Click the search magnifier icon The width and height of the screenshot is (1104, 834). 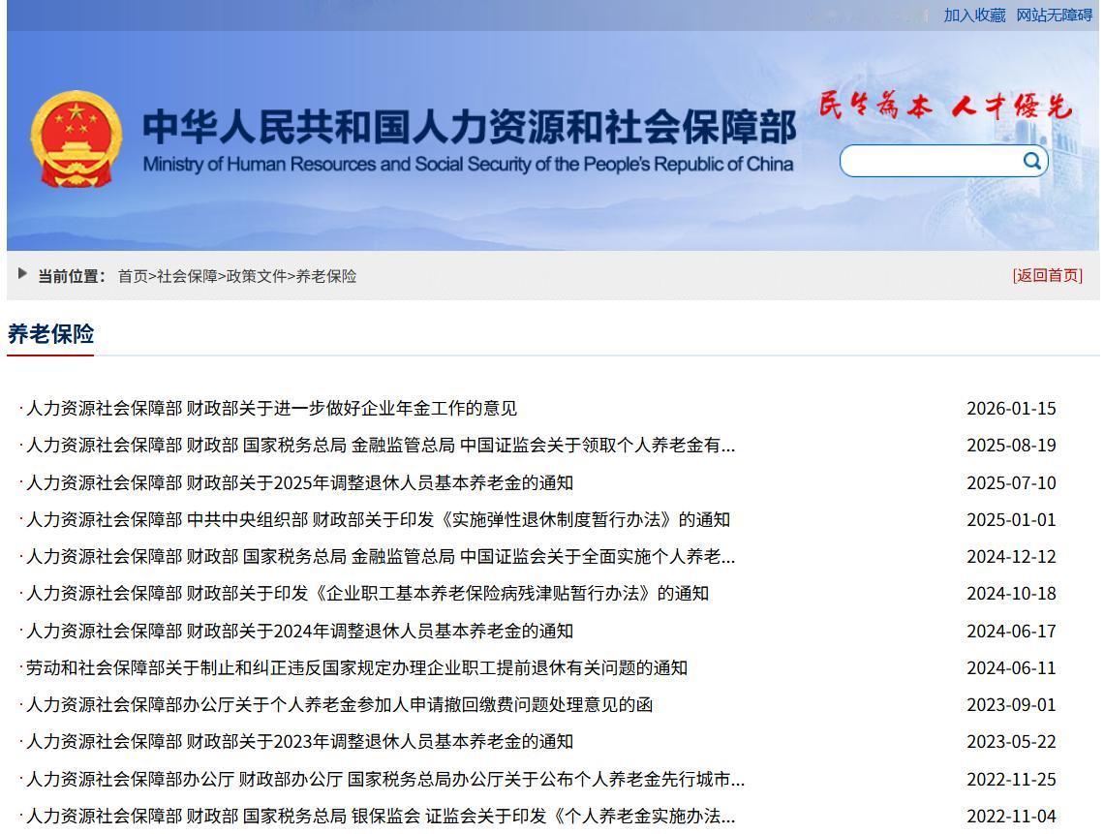(1031, 161)
